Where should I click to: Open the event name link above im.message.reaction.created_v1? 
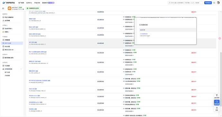tap(33, 96)
